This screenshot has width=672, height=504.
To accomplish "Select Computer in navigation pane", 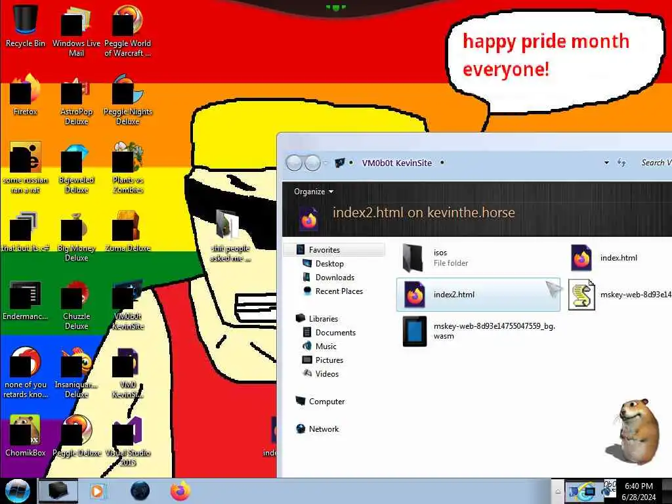I will pos(327,401).
